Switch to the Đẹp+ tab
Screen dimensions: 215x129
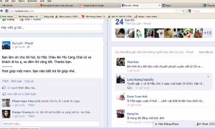click(182, 5)
